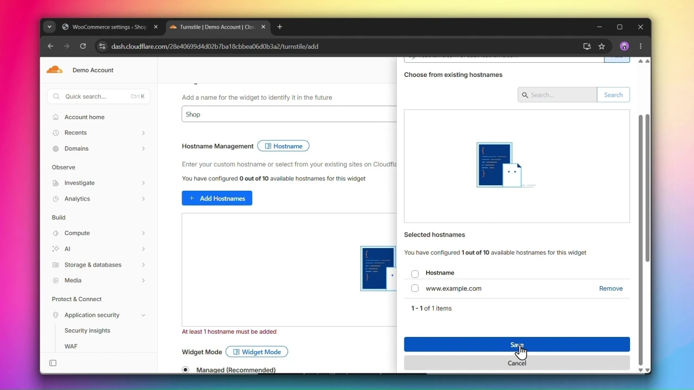Screen dimensions: 694x390
Task: Click the browser address bar URL
Action: [215, 47]
